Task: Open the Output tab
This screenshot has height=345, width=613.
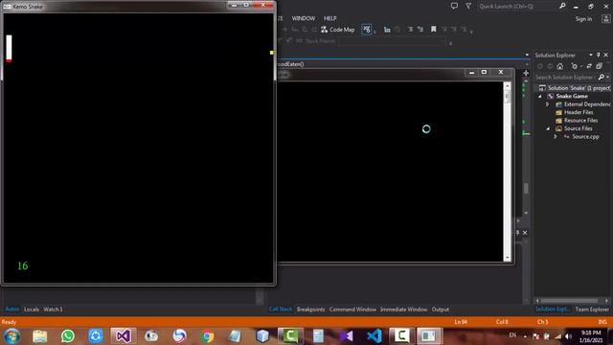Action: [x=441, y=310]
